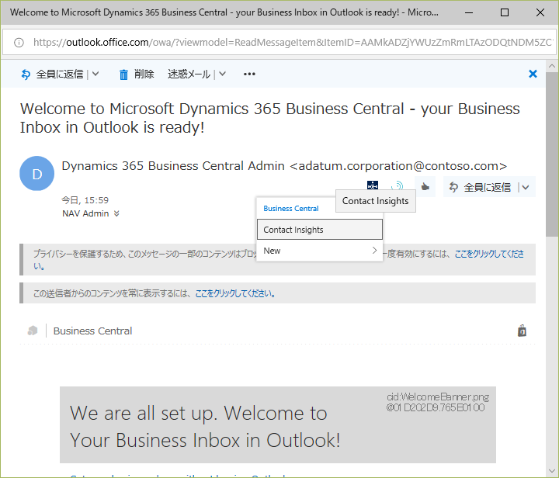Select New in the Business Central menu
Viewport: 559px width, 478px height.
(x=319, y=251)
